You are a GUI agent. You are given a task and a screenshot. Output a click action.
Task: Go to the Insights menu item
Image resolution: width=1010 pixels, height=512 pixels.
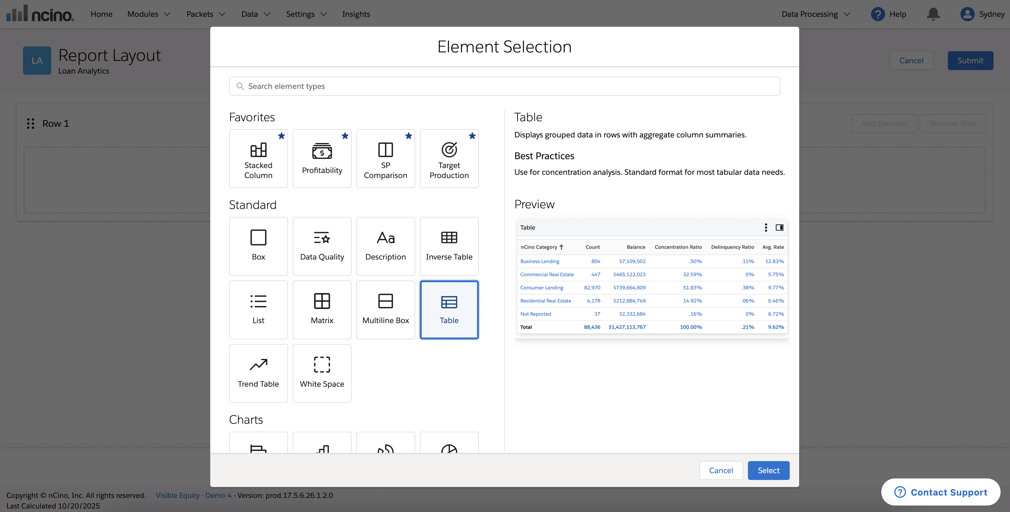(x=356, y=14)
